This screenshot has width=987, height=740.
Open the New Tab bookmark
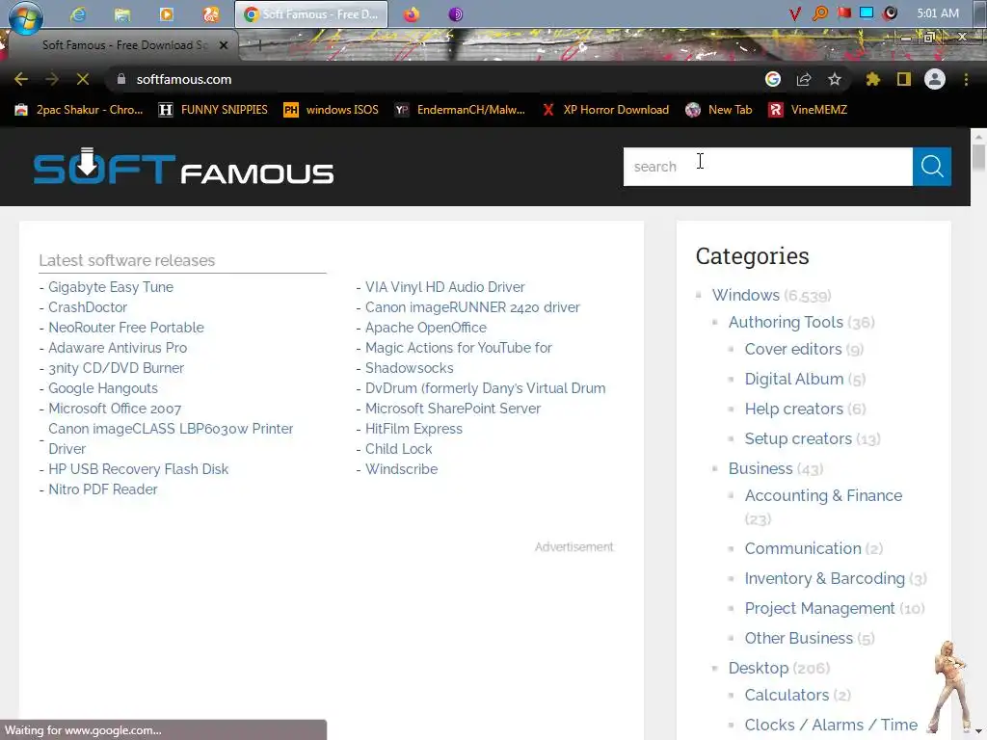719,110
